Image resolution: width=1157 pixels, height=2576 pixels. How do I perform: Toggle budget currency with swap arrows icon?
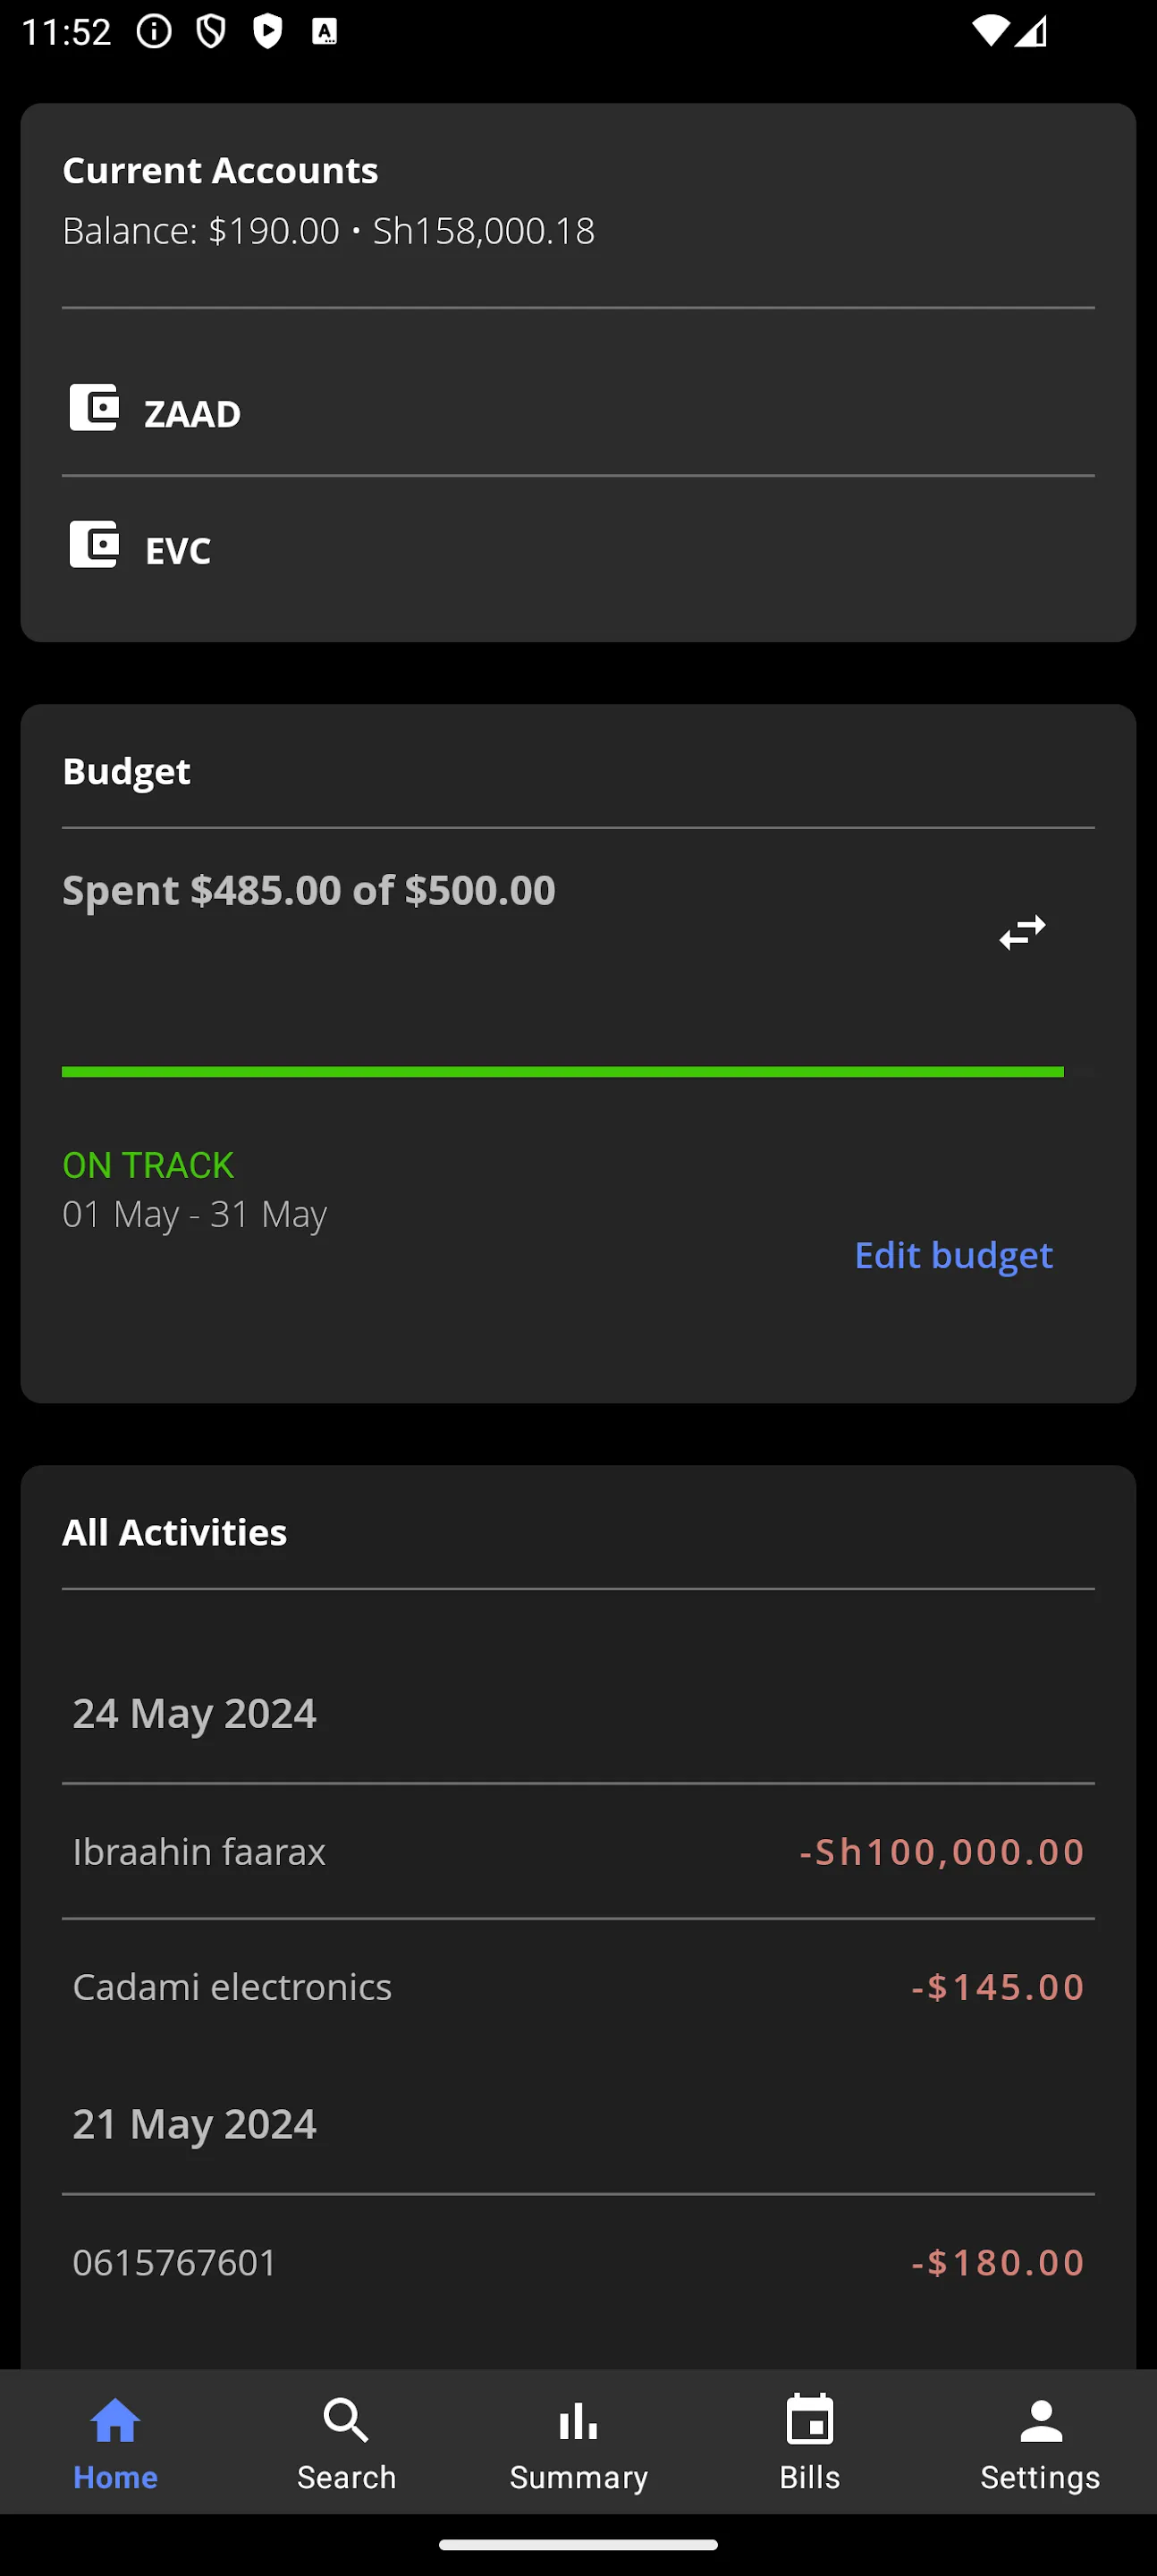click(1021, 932)
